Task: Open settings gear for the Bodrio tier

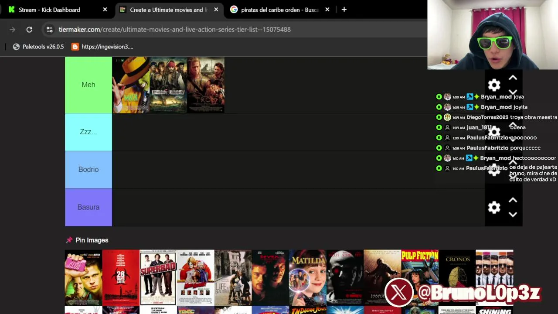Action: point(494,170)
